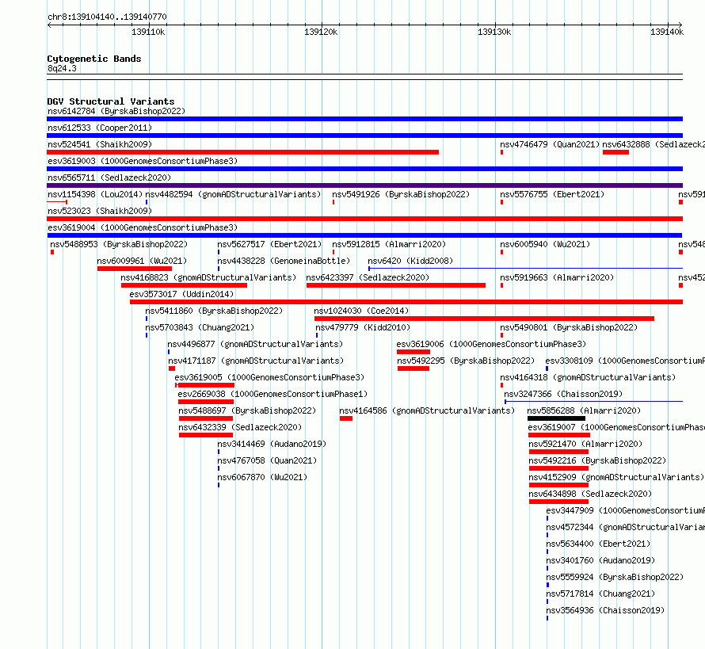
Task: Click the purple bar under nsv6565711
Action: [364, 185]
